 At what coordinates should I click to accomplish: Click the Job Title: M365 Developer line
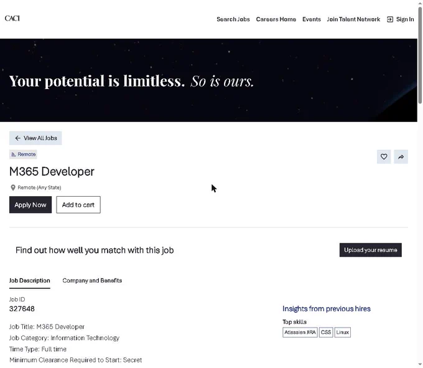[x=47, y=327]
